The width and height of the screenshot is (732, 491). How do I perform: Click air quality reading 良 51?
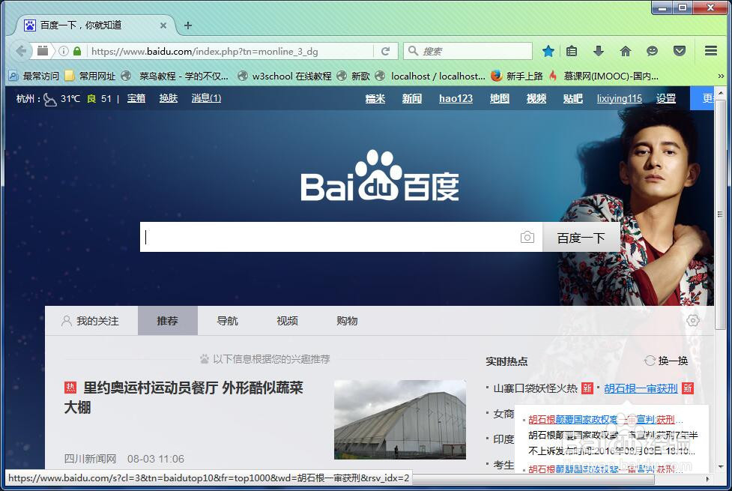(x=100, y=98)
